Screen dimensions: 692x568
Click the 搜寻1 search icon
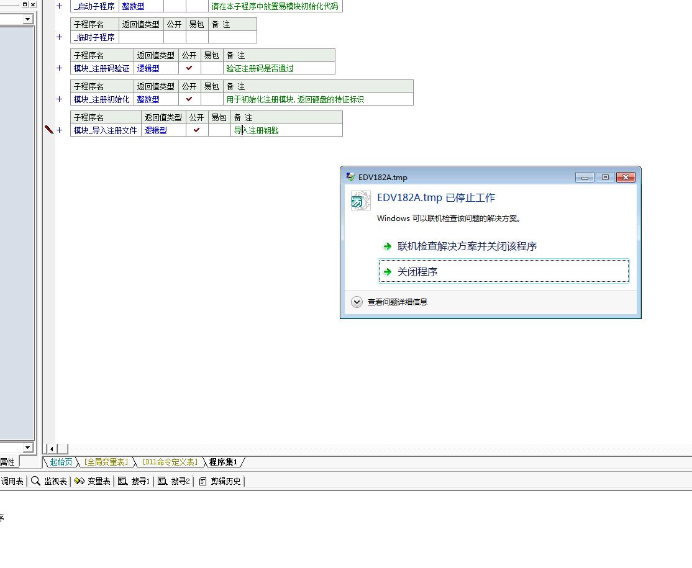[x=123, y=481]
